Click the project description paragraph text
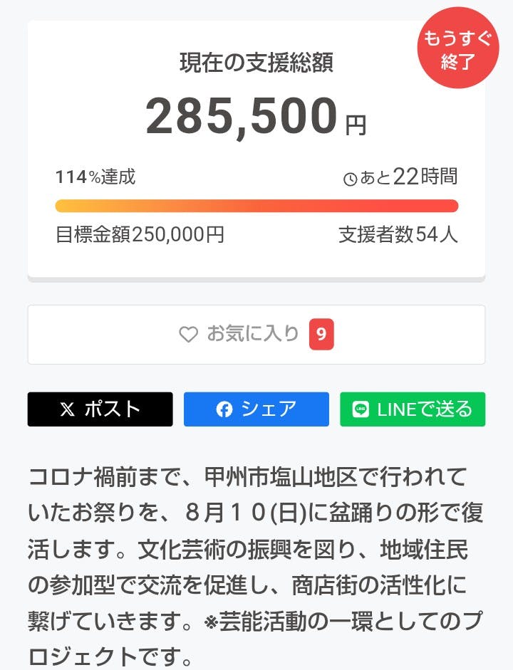This screenshot has width=513, height=670. [249, 566]
